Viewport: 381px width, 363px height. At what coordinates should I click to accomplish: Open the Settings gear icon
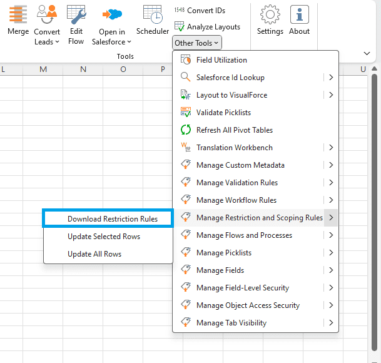coord(270,14)
